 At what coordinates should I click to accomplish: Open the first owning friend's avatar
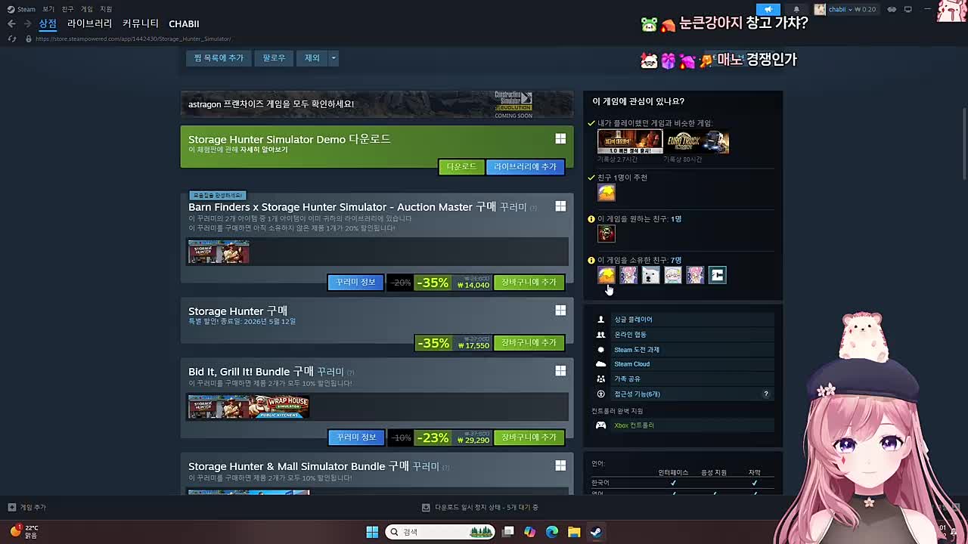(607, 275)
